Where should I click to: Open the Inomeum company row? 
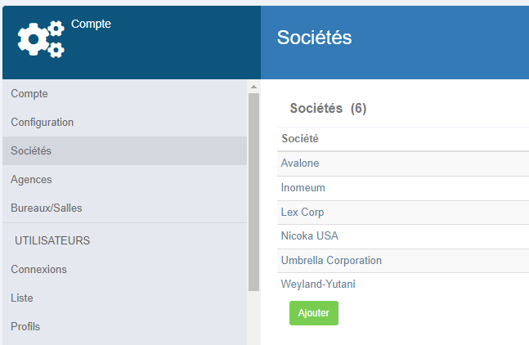pyautogui.click(x=403, y=188)
